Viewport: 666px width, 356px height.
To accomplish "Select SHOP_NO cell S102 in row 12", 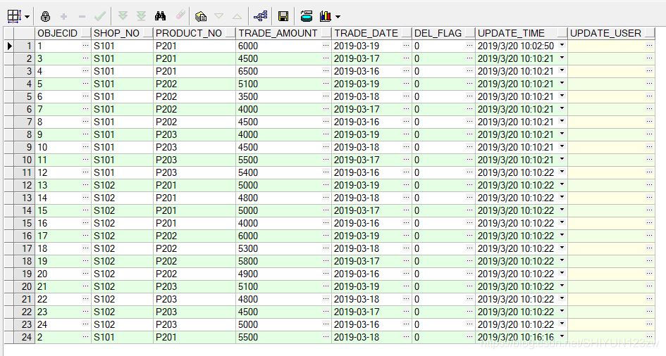I will pos(123,185).
